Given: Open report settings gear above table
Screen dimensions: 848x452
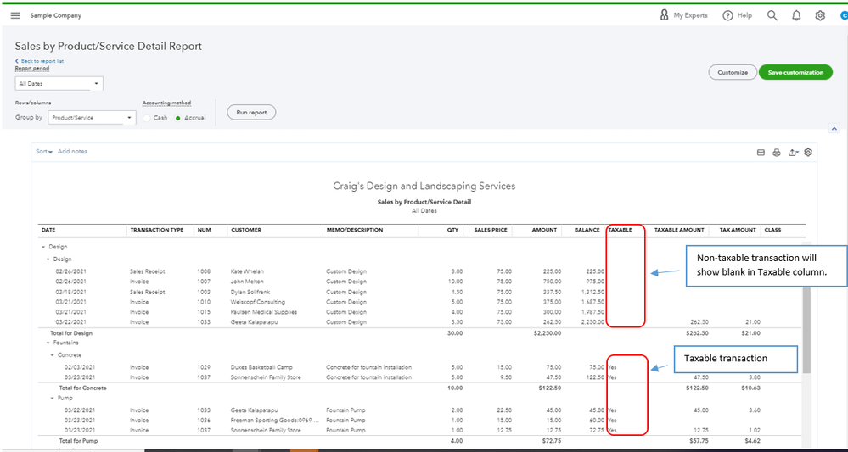Looking at the screenshot, I should (808, 153).
